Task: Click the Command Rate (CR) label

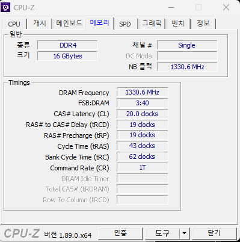Action: pyautogui.click(x=79, y=168)
